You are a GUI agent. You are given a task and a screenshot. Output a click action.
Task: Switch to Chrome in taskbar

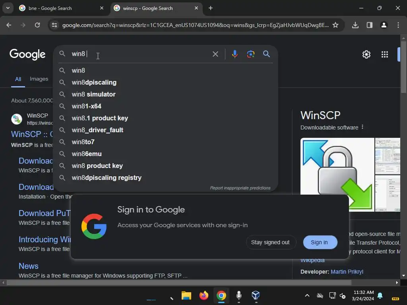[221, 295]
